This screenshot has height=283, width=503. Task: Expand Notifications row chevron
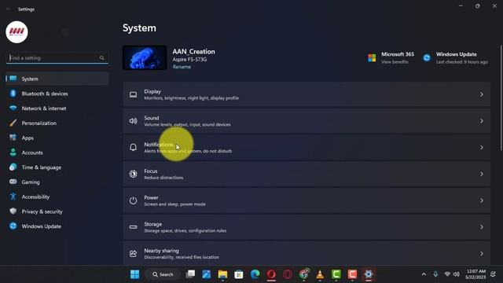pyautogui.click(x=482, y=147)
